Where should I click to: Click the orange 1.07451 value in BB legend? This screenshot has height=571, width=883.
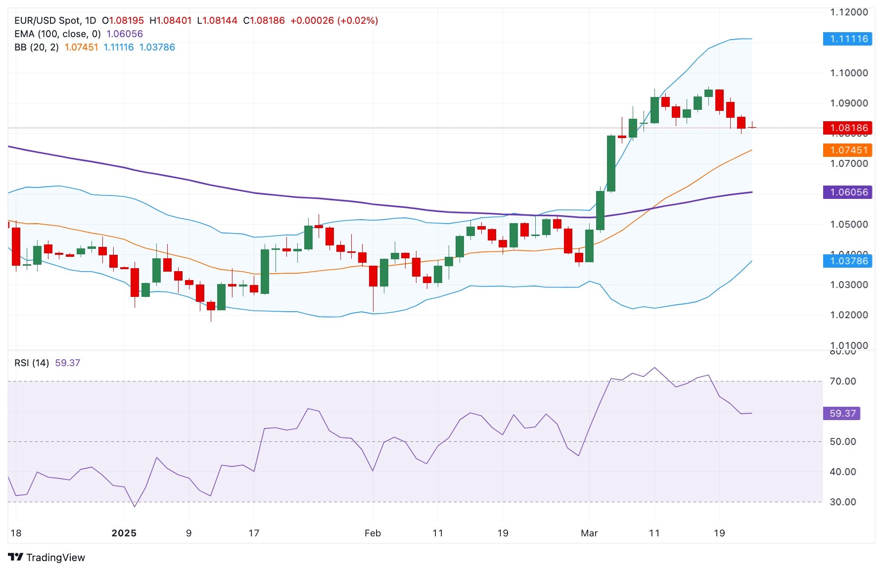(81, 47)
